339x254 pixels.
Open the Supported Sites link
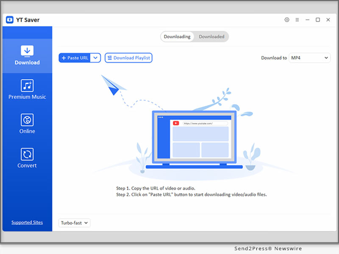pyautogui.click(x=27, y=222)
